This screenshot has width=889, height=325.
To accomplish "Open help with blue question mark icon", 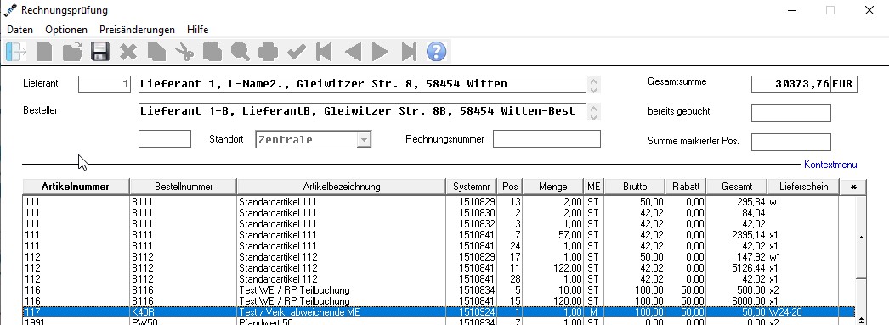I will tap(437, 52).
